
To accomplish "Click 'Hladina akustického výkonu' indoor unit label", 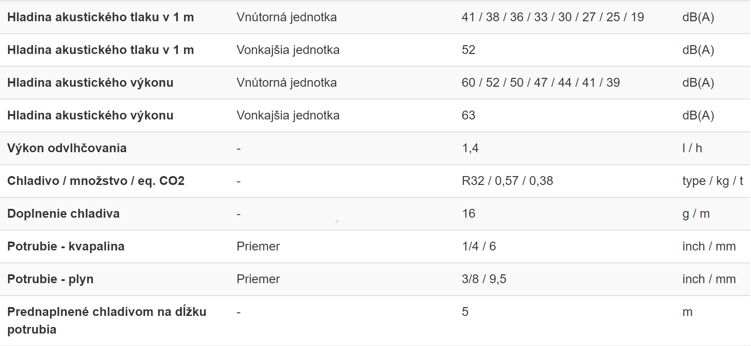I will 90,83.
